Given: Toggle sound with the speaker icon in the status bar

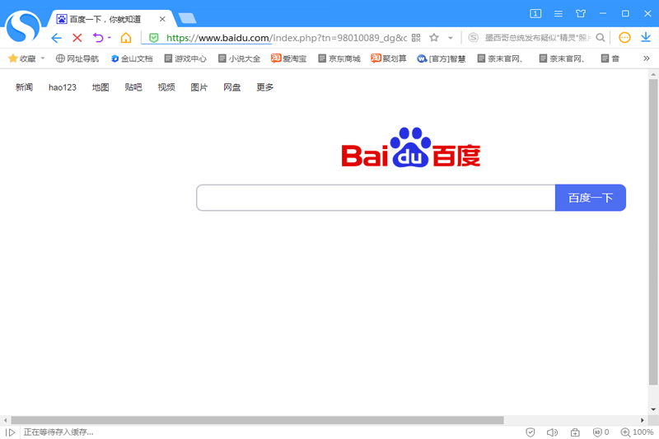Looking at the screenshot, I should click(552, 432).
